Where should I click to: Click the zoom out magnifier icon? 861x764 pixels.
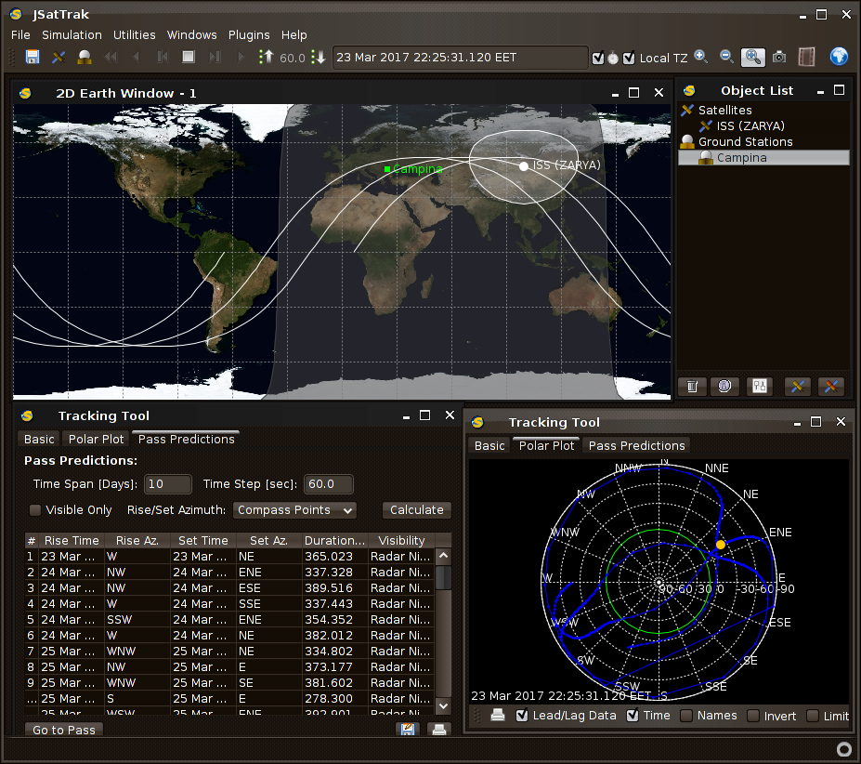pyautogui.click(x=726, y=58)
